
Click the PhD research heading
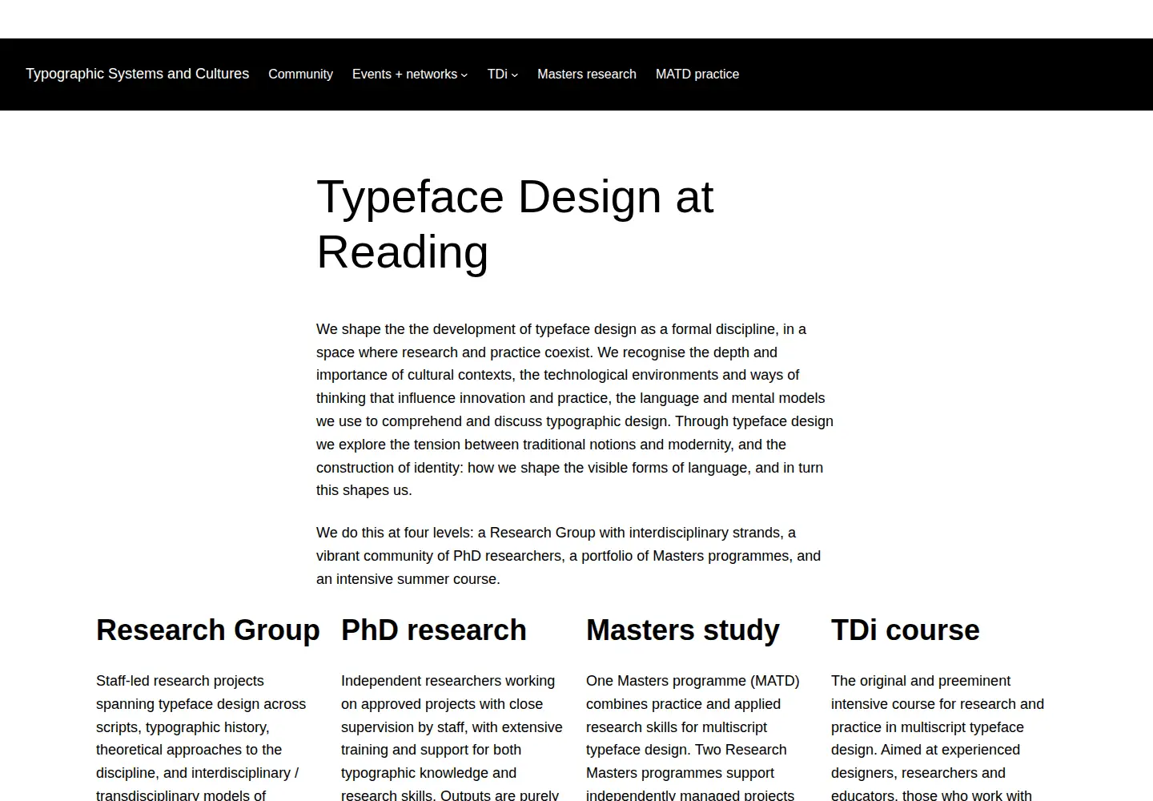point(434,630)
